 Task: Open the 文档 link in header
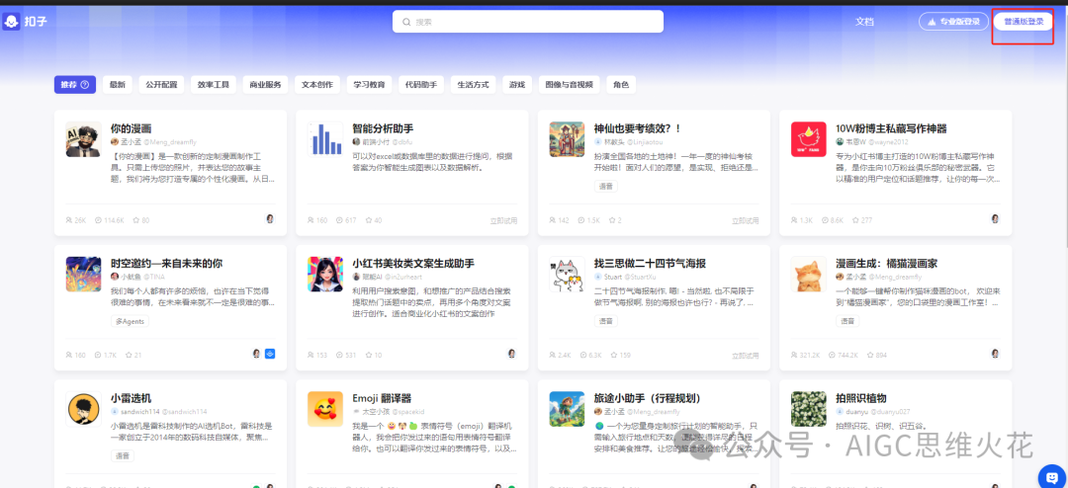(x=864, y=22)
